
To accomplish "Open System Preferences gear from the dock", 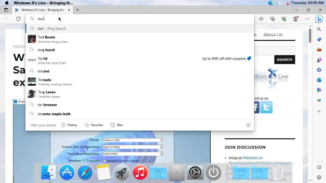I will coord(195,172).
